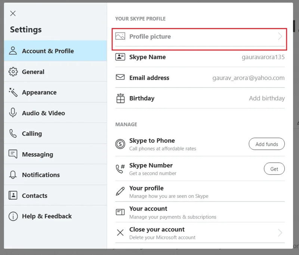Screen dimensions: 299x255
Task: Click the Profile picture image icon
Action: 120,36
